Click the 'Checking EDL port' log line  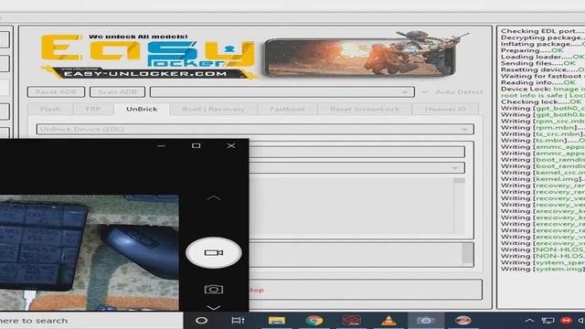pos(542,31)
